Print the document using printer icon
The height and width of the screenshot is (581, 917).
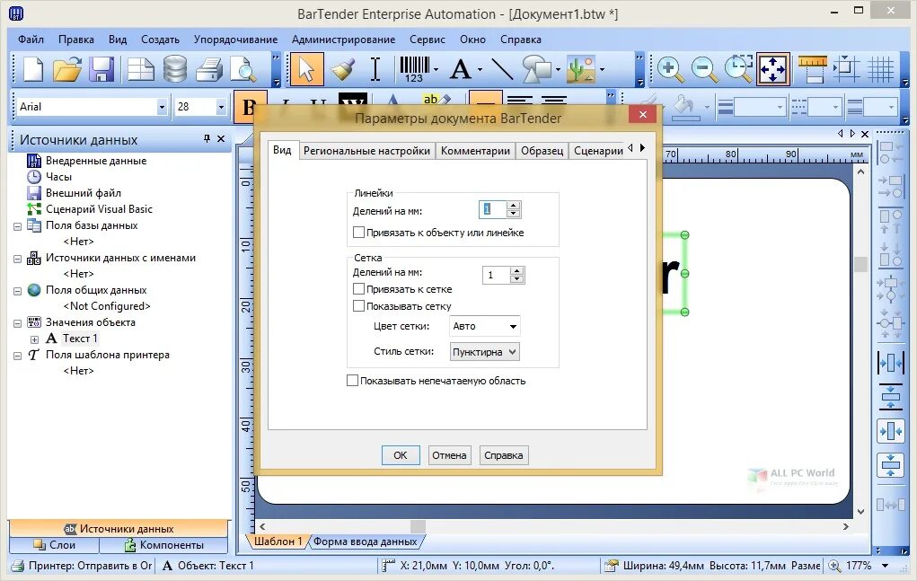(208, 69)
